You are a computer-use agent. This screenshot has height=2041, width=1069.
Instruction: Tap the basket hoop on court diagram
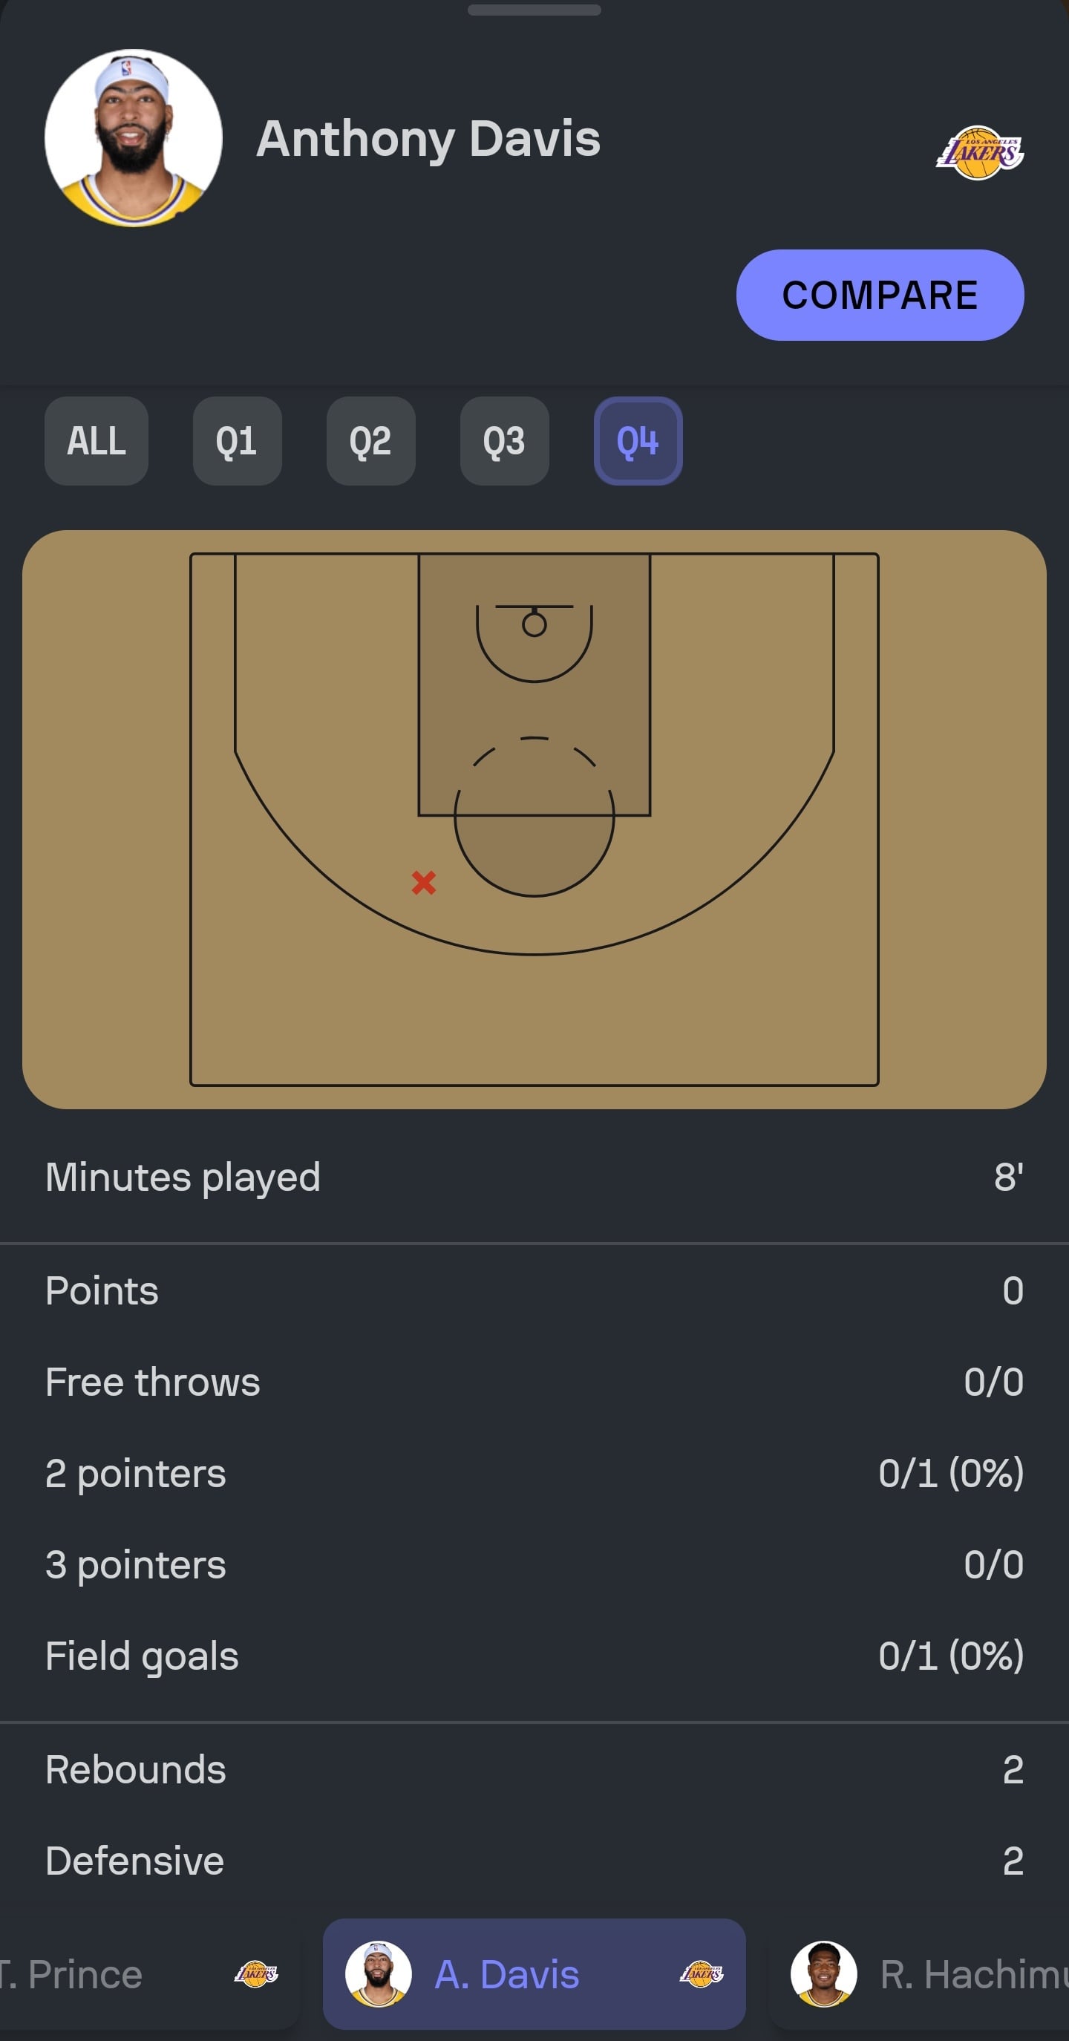534,625
